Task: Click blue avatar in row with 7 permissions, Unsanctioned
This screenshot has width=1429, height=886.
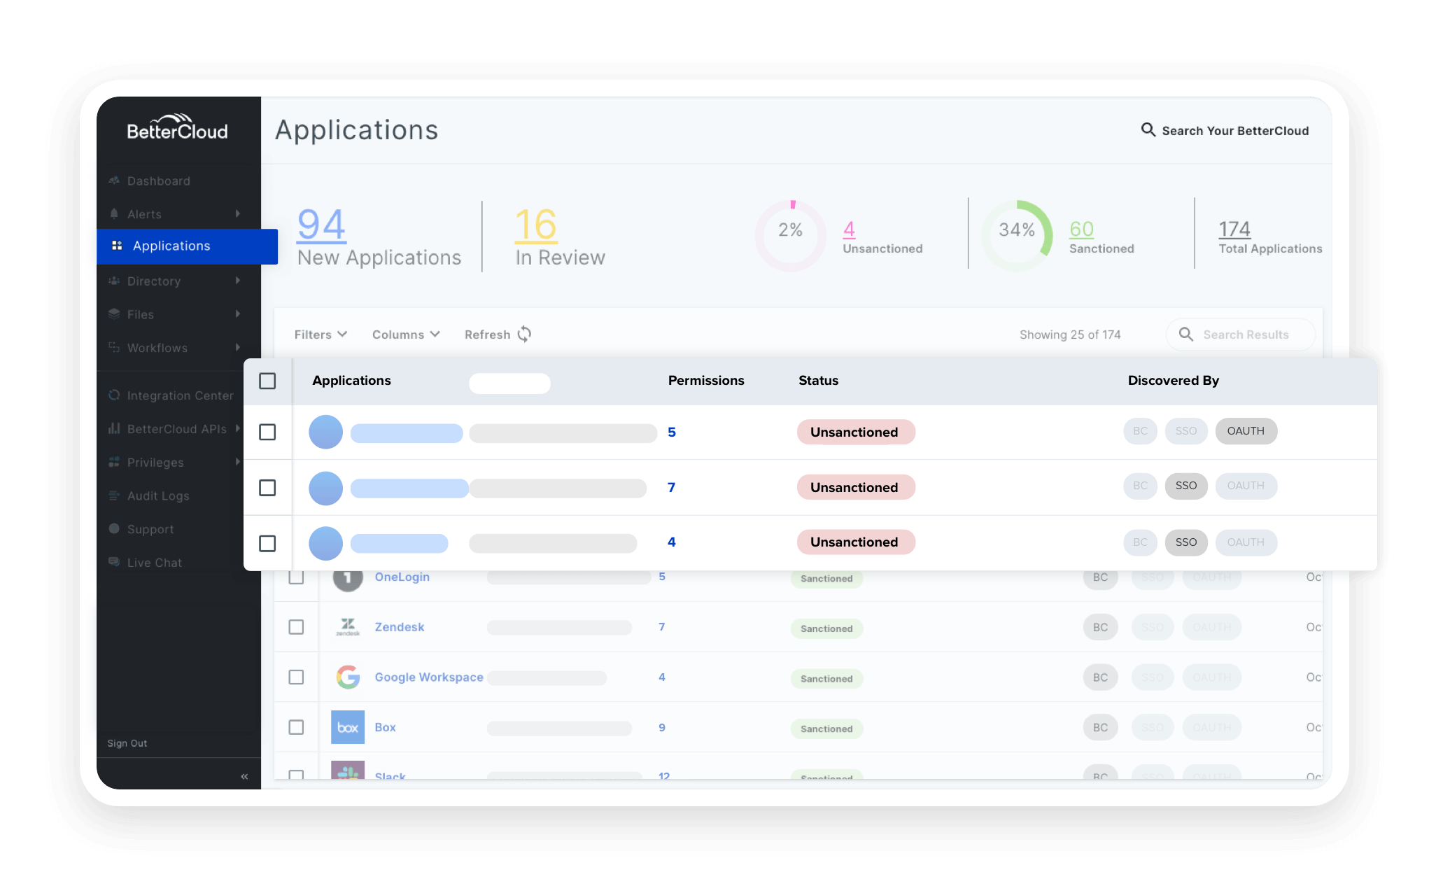Action: (x=325, y=488)
